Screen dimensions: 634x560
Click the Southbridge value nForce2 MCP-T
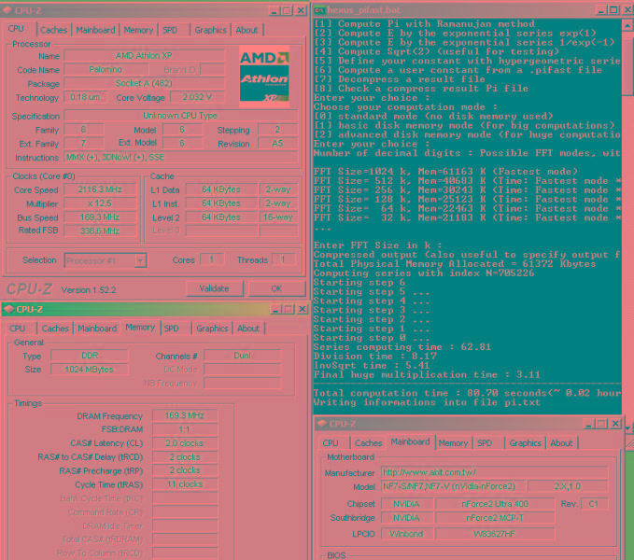click(495, 518)
